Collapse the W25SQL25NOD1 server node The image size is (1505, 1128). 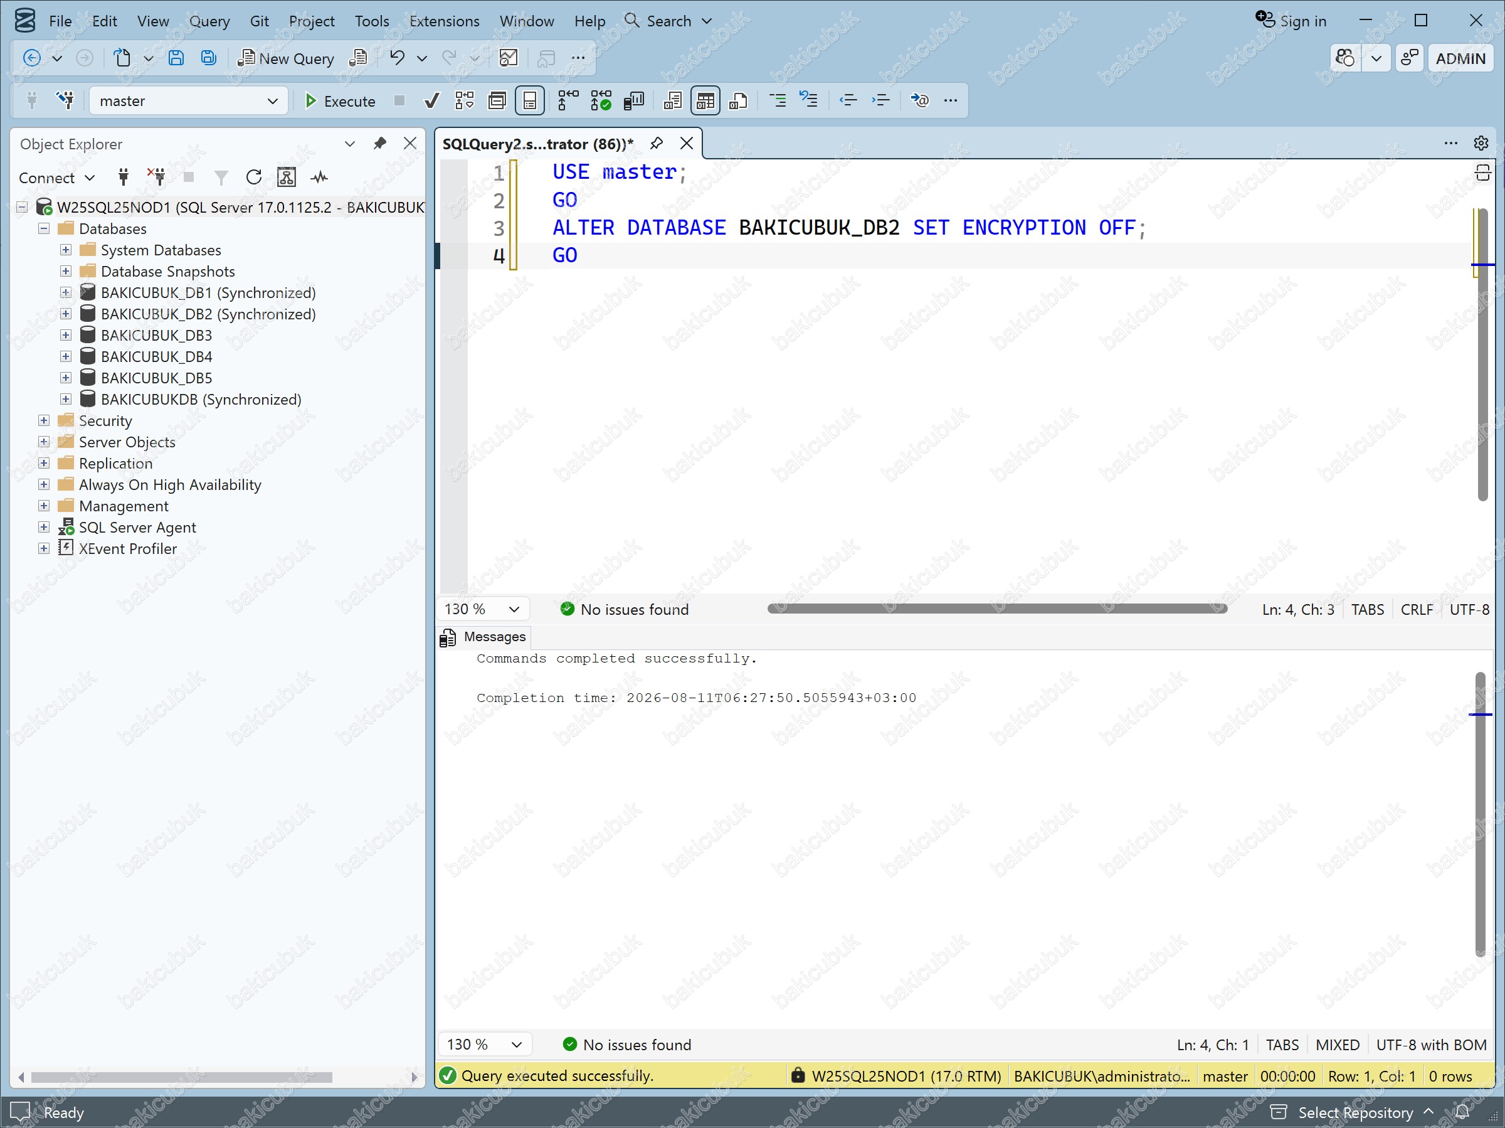[x=22, y=207]
